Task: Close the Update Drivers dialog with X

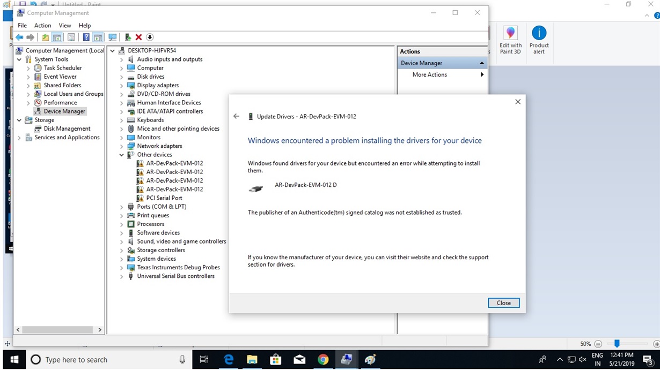Action: (518, 102)
